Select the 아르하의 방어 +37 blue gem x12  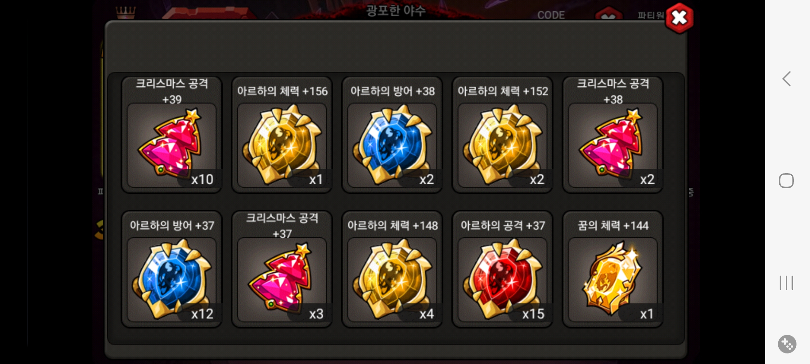click(172, 269)
